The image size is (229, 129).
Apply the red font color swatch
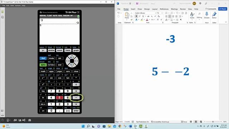point(147,20)
